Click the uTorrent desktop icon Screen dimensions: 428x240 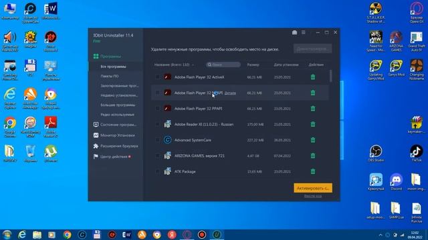click(51, 154)
